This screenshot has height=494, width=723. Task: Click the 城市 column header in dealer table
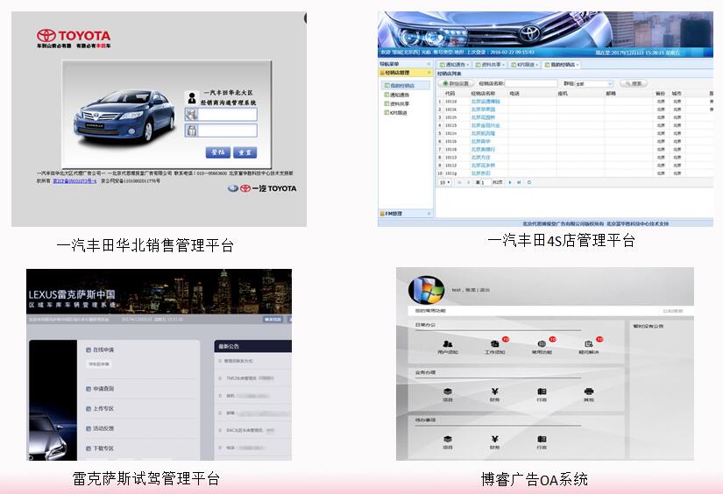[x=677, y=94]
